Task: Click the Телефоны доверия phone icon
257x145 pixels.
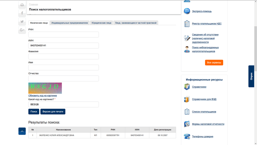Action: tap(187, 137)
